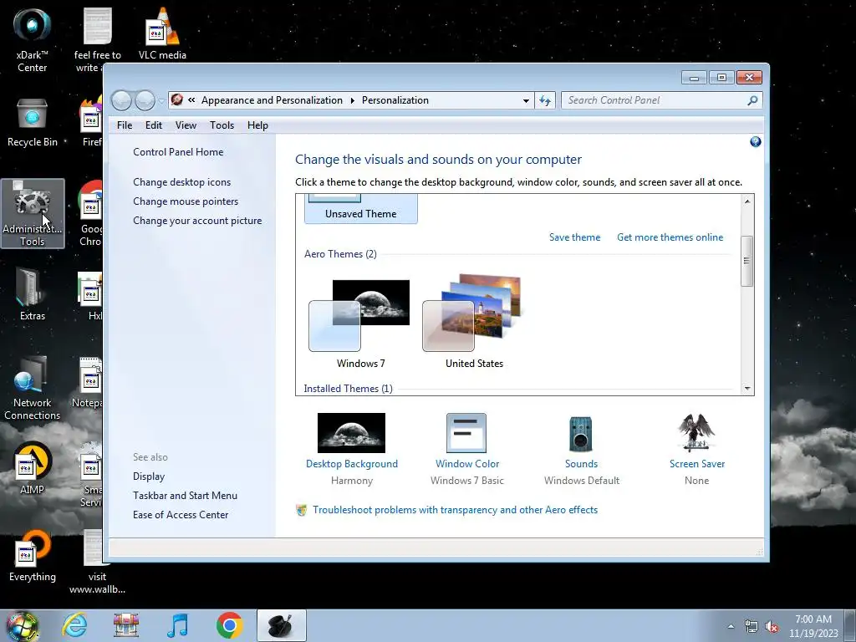
Task: Open the Tools menu
Action: tap(222, 125)
